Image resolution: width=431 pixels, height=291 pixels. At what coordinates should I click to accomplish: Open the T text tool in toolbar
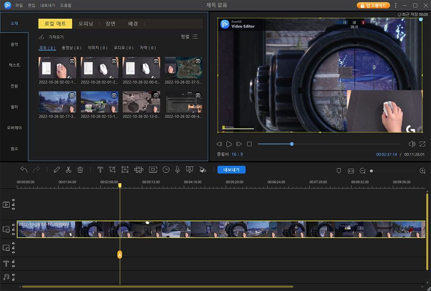pos(100,170)
